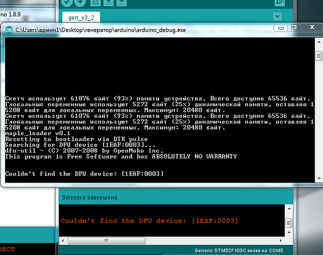Click the Open sketch up-arrow icon
The height and width of the screenshot is (255, 323).
pos(108,3)
